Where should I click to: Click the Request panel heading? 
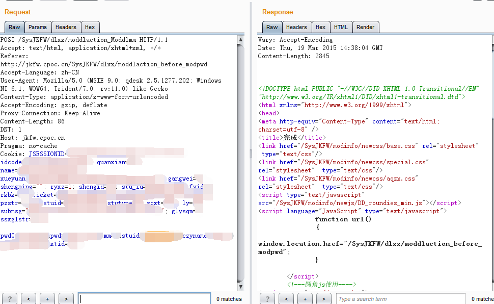click(x=18, y=12)
